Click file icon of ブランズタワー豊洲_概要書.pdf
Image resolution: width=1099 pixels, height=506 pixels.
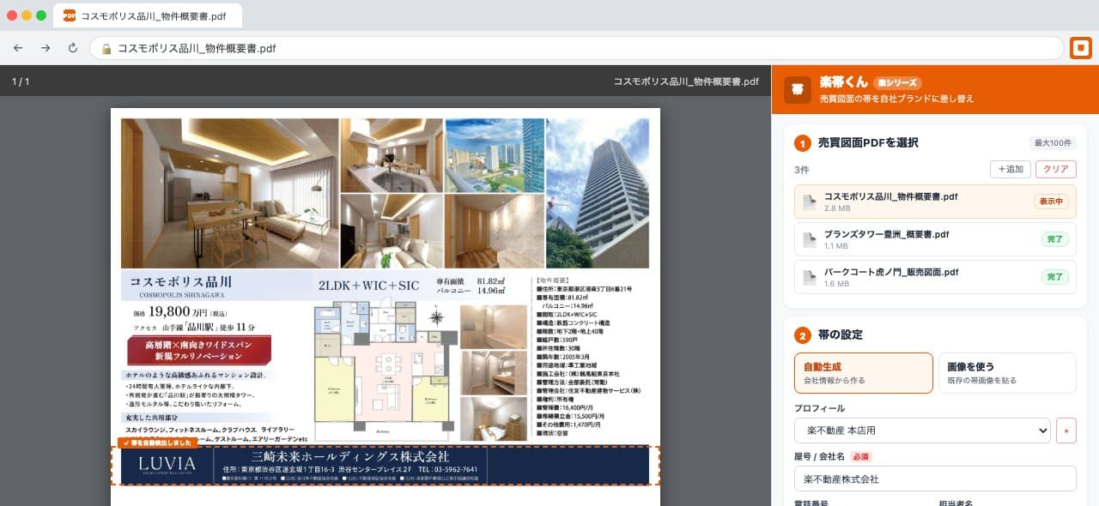pyautogui.click(x=809, y=239)
